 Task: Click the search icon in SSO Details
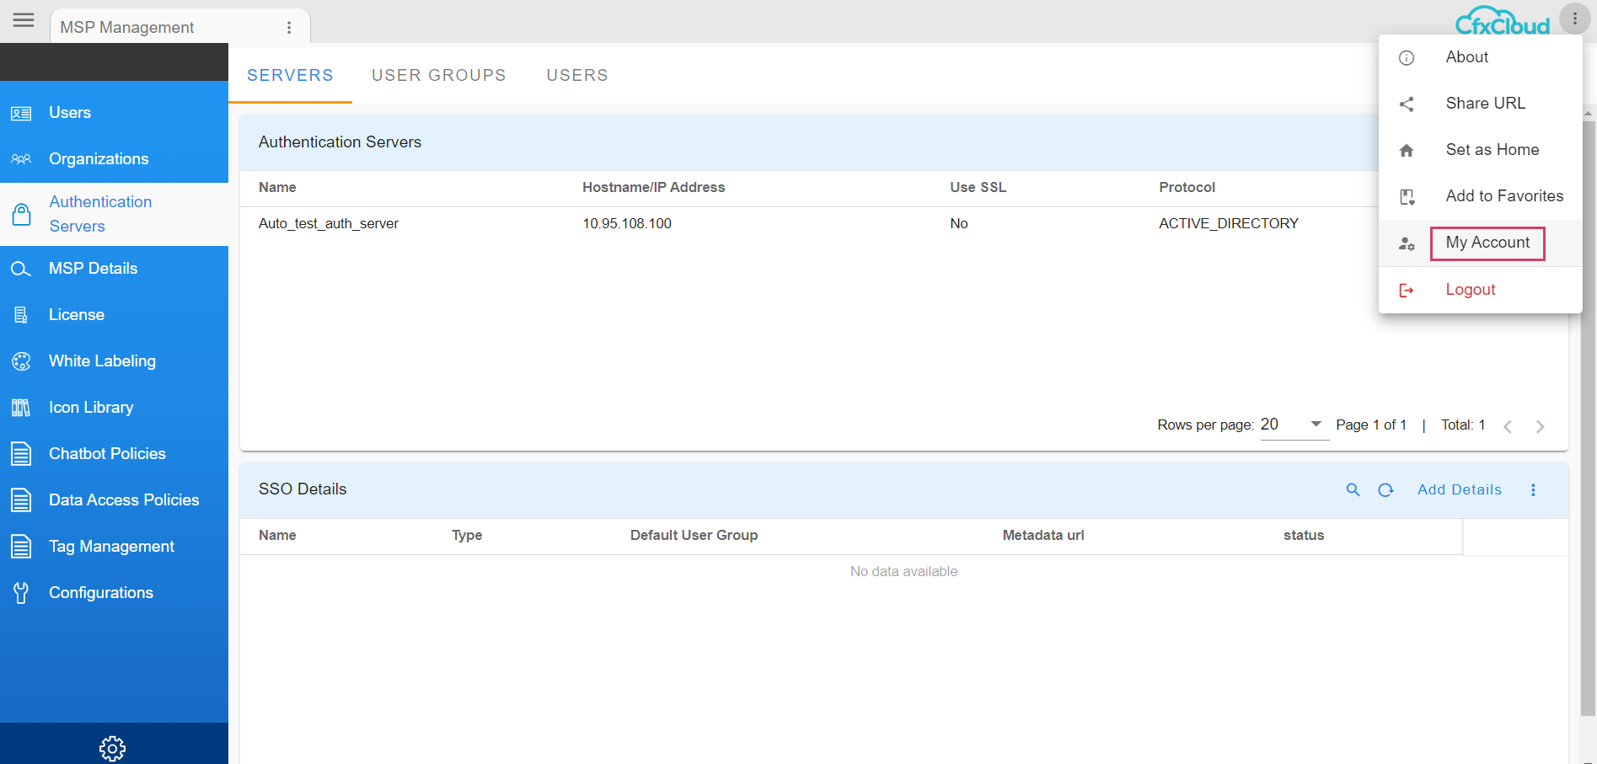tap(1353, 490)
